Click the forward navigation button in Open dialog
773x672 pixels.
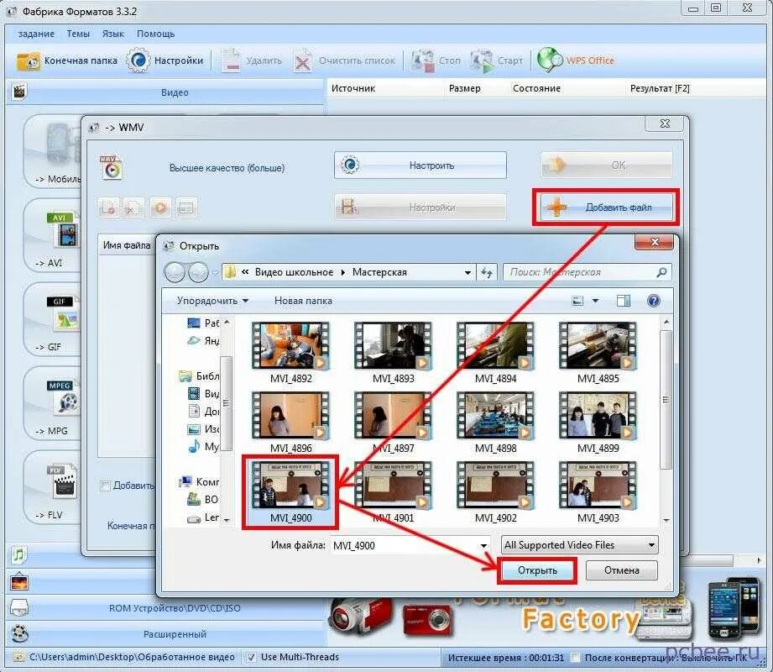coord(198,272)
